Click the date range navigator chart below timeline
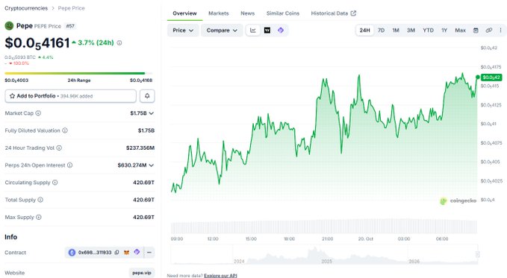Viewport: 507px width, 278px height. 324,254
